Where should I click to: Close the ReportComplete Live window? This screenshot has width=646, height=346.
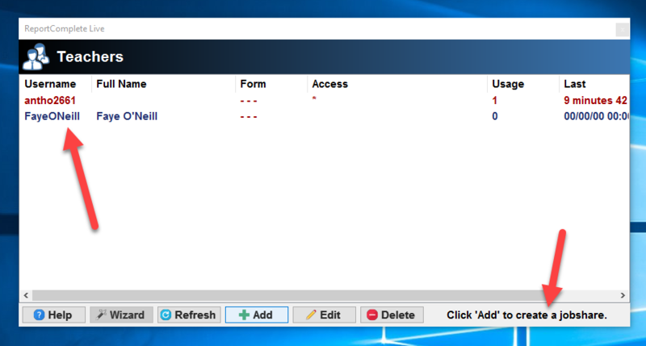(622, 30)
